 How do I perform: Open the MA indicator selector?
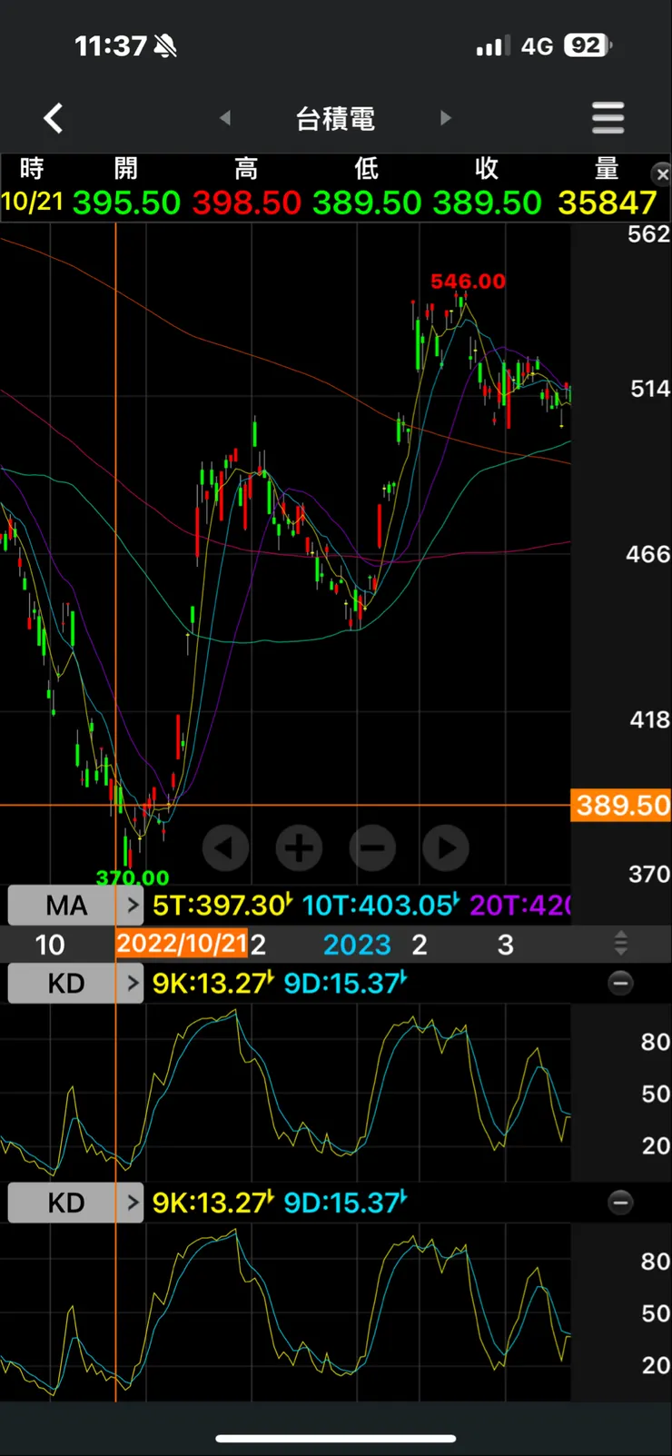(75, 905)
